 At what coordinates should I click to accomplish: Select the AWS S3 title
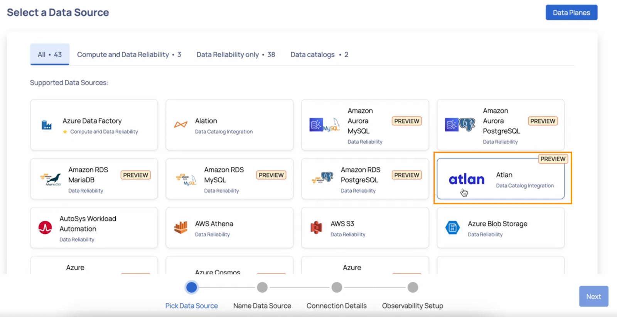tap(342, 224)
